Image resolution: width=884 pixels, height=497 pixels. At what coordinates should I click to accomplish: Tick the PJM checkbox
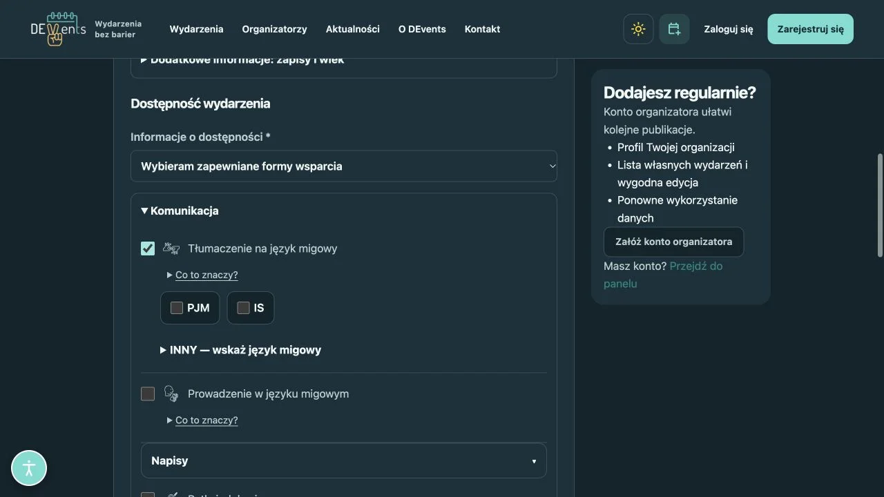click(177, 308)
